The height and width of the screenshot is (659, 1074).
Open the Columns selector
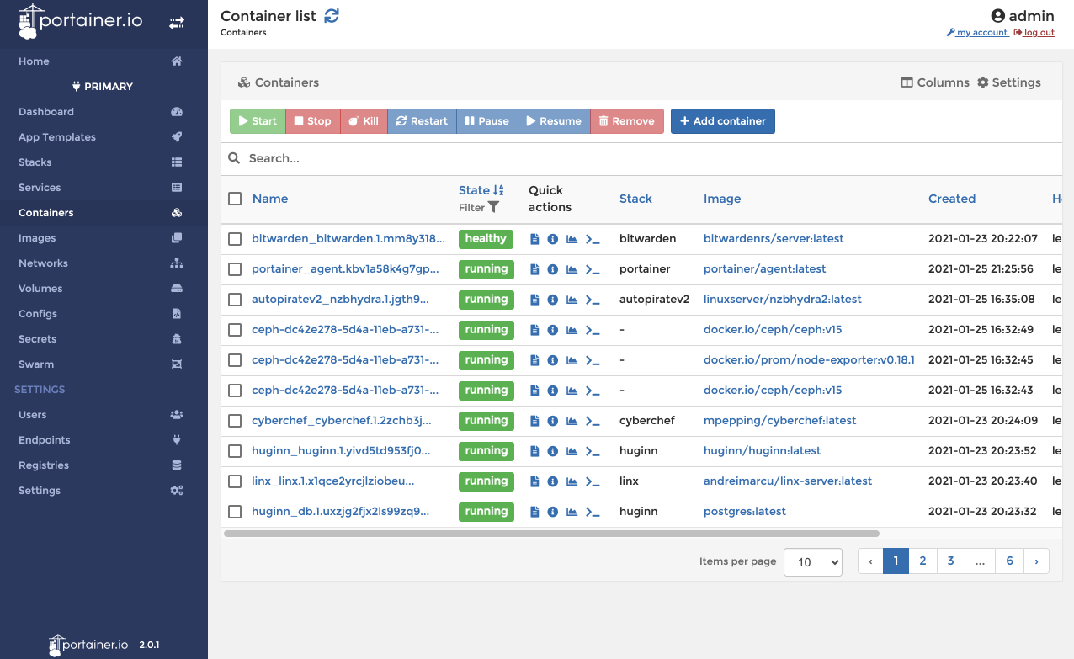click(x=934, y=82)
